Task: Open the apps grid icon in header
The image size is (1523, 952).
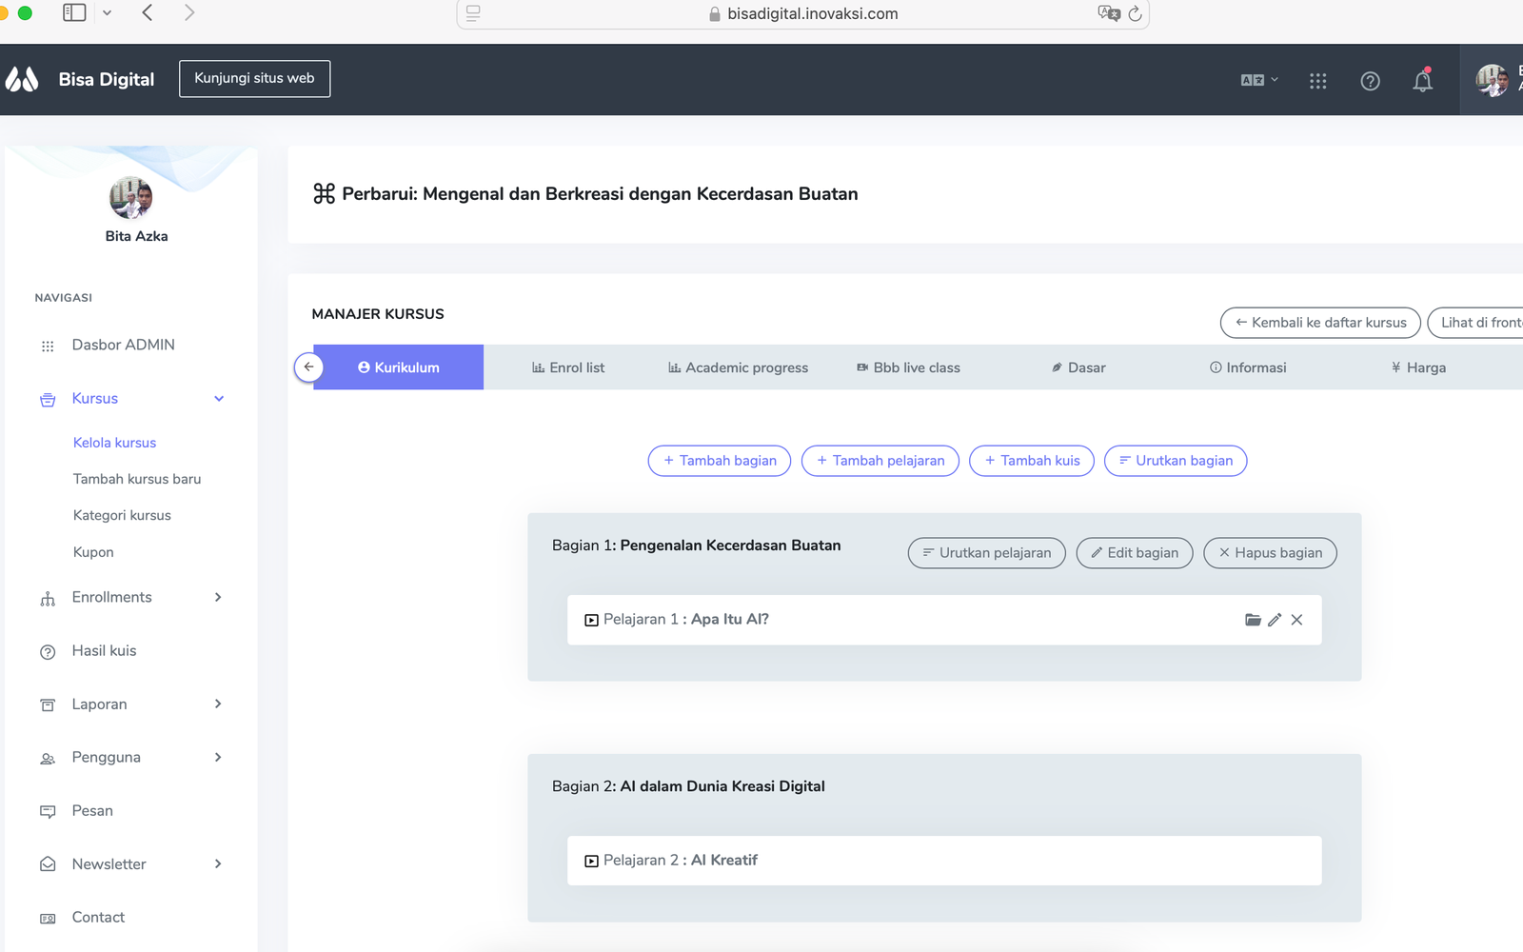Action: point(1317,81)
